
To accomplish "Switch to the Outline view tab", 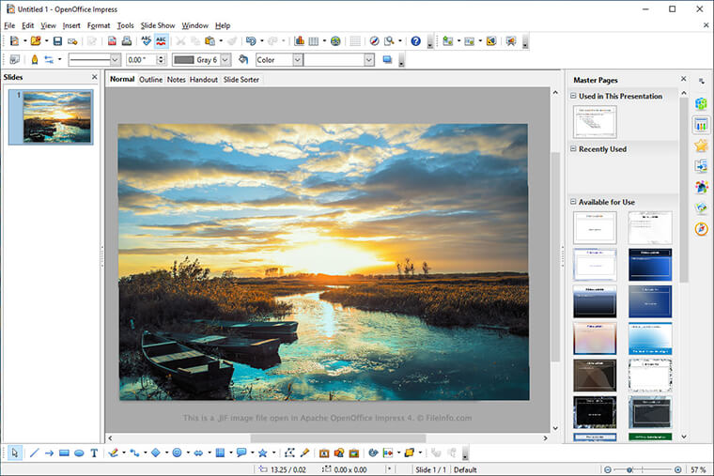I will (150, 80).
